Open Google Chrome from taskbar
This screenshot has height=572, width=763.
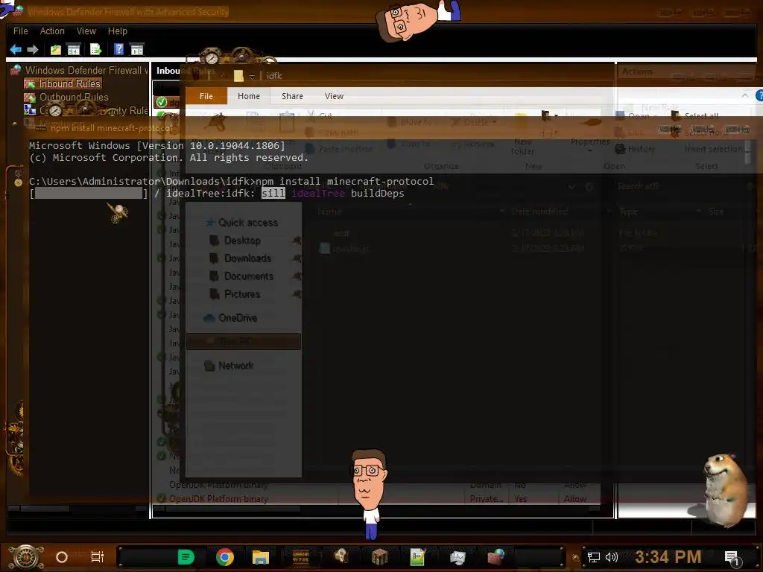[225, 557]
